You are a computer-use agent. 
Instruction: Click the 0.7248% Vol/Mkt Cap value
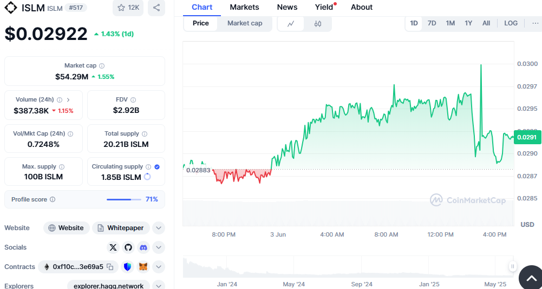tap(43, 144)
